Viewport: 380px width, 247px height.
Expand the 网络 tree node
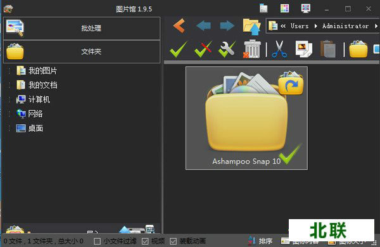click(x=9, y=113)
